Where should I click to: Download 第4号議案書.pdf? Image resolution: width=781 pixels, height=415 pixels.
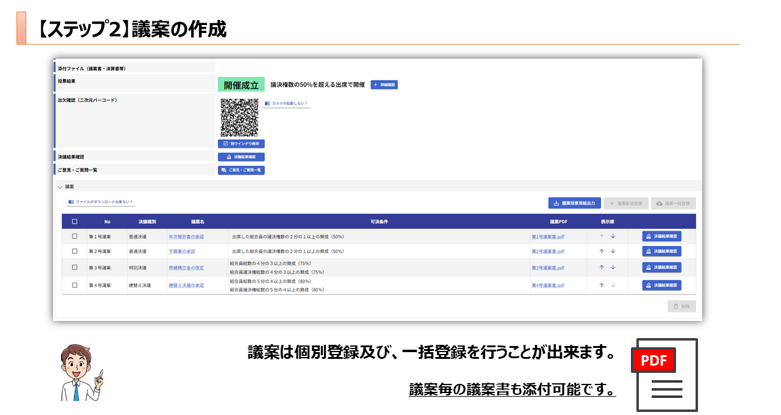point(548,285)
